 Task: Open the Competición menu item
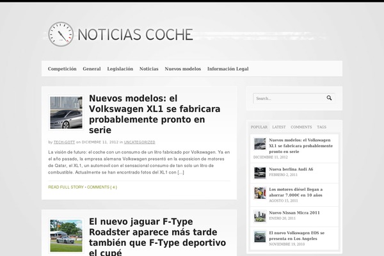pyautogui.click(x=62, y=69)
